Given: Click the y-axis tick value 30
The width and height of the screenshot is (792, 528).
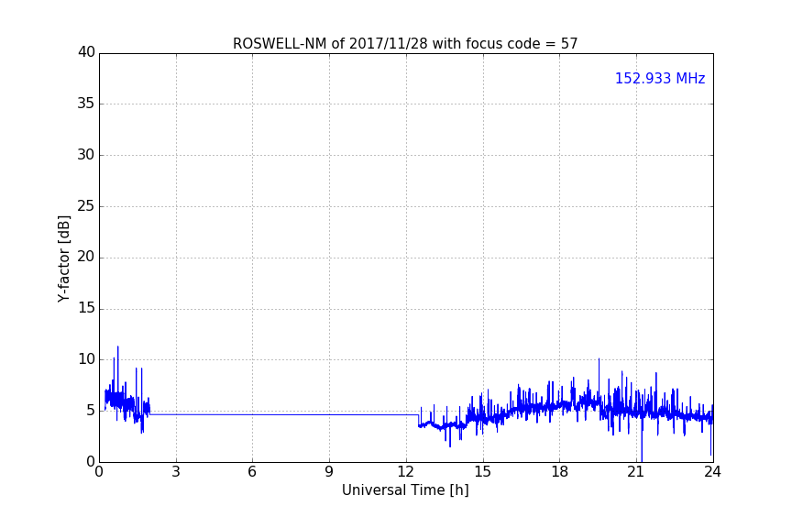Looking at the screenshot, I should [x=86, y=155].
